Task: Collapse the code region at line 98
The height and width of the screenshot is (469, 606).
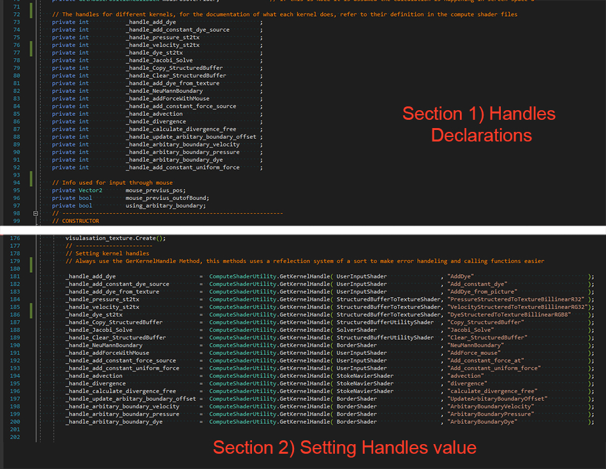Action: pos(36,213)
